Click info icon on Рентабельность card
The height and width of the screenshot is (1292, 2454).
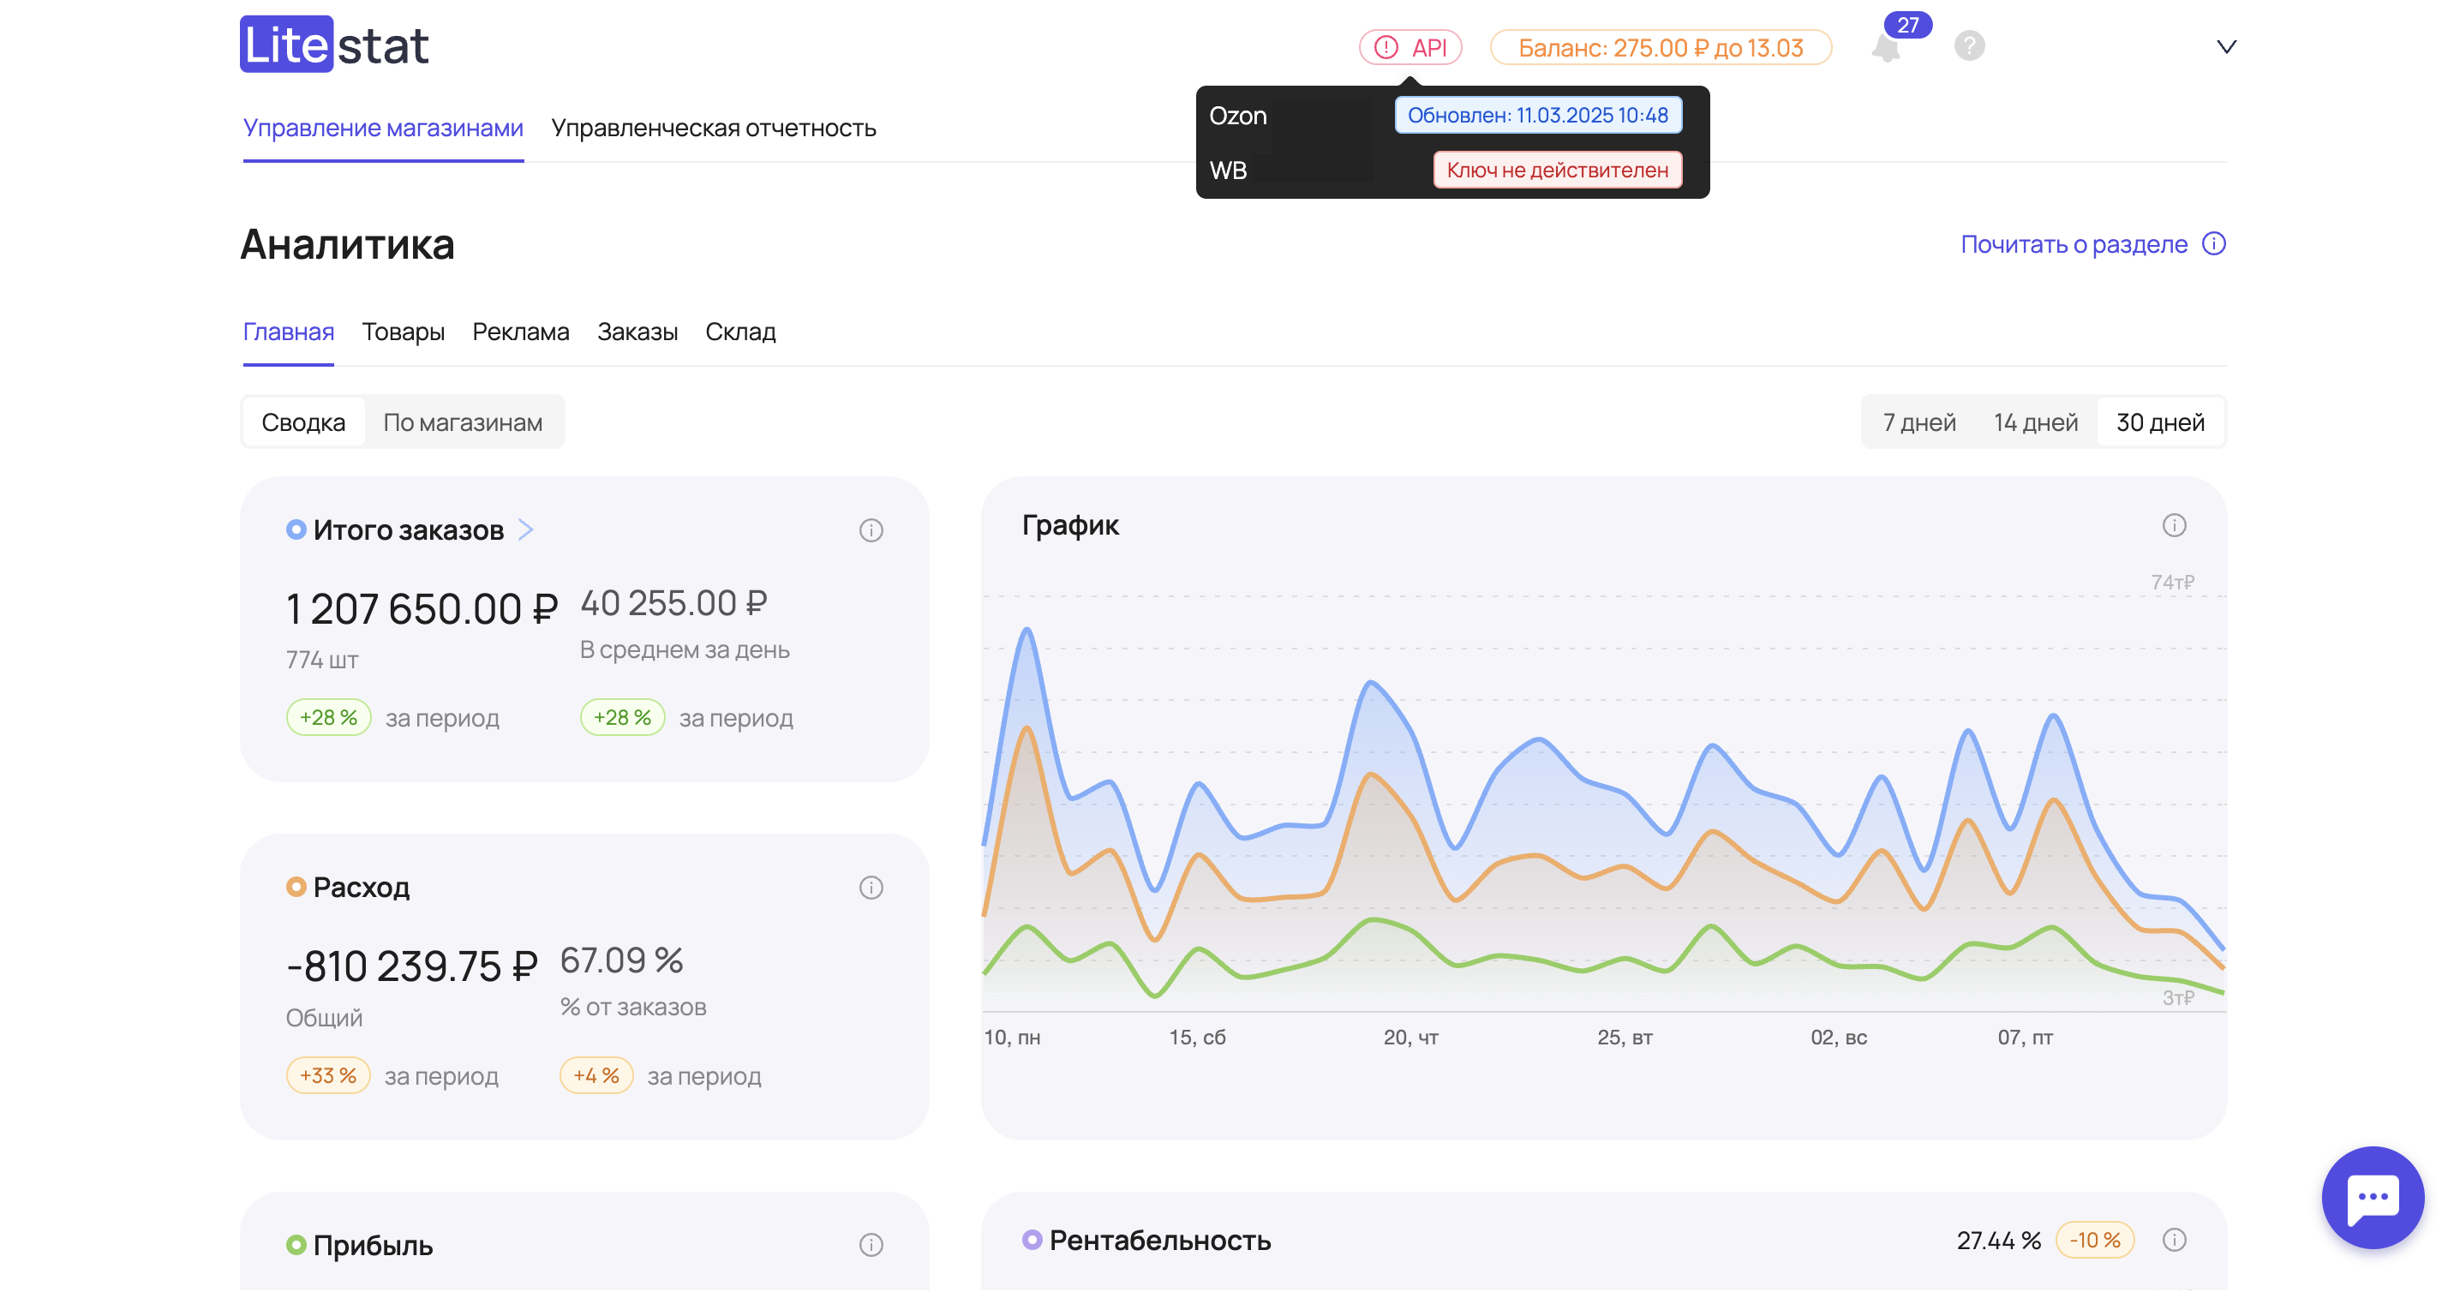click(x=2174, y=1240)
